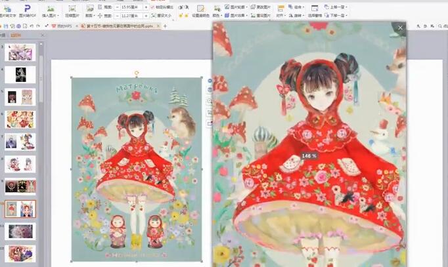Click the topmost blue icon beside the picture
This screenshot has height=267, width=448.
pyautogui.click(x=210, y=81)
